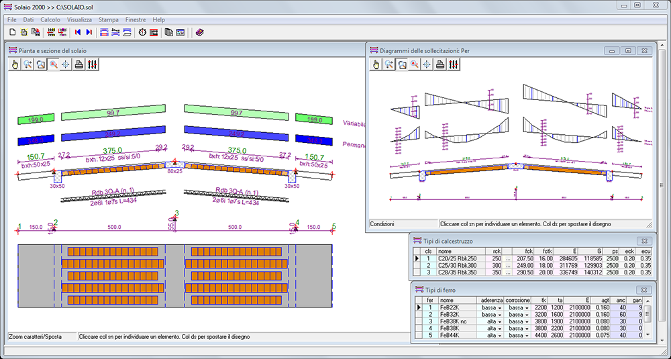The image size is (671, 359).
Task: Open the File menu
Action: point(12,19)
